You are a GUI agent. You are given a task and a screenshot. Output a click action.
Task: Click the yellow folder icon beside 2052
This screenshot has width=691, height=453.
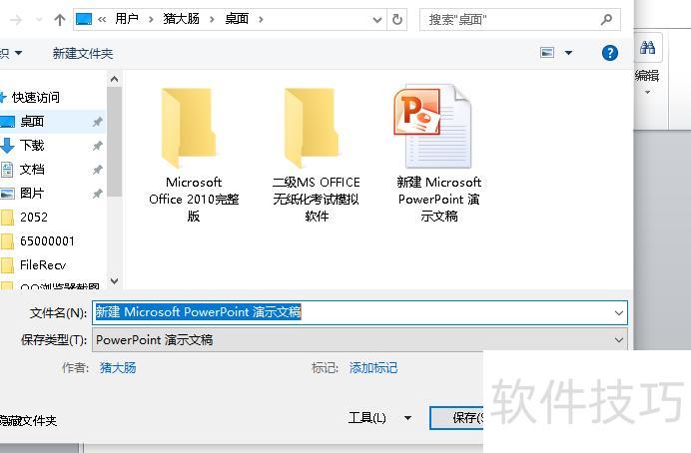7,218
